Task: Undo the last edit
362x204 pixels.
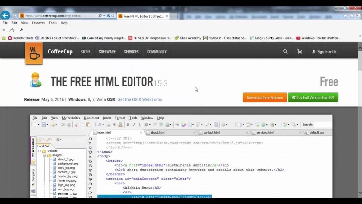Action: point(63,124)
